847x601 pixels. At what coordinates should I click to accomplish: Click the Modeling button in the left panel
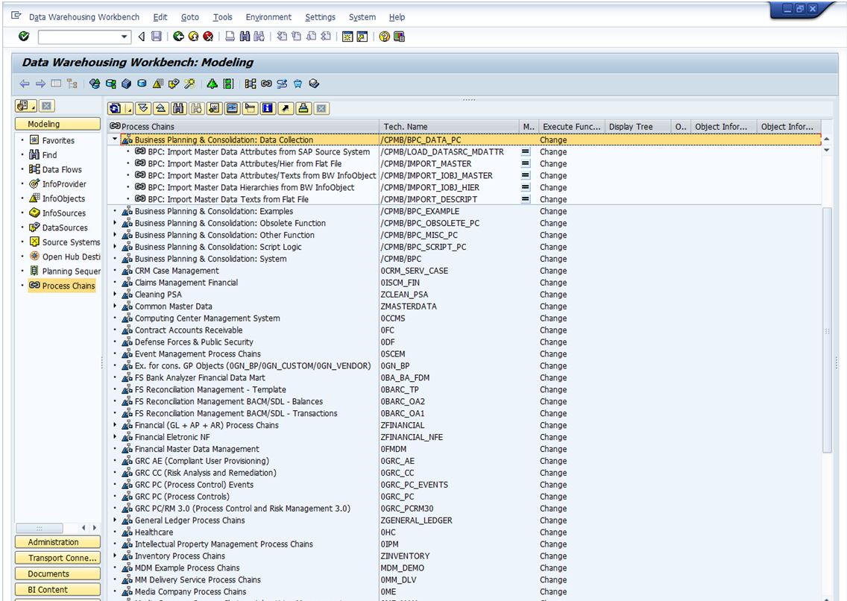[57, 124]
